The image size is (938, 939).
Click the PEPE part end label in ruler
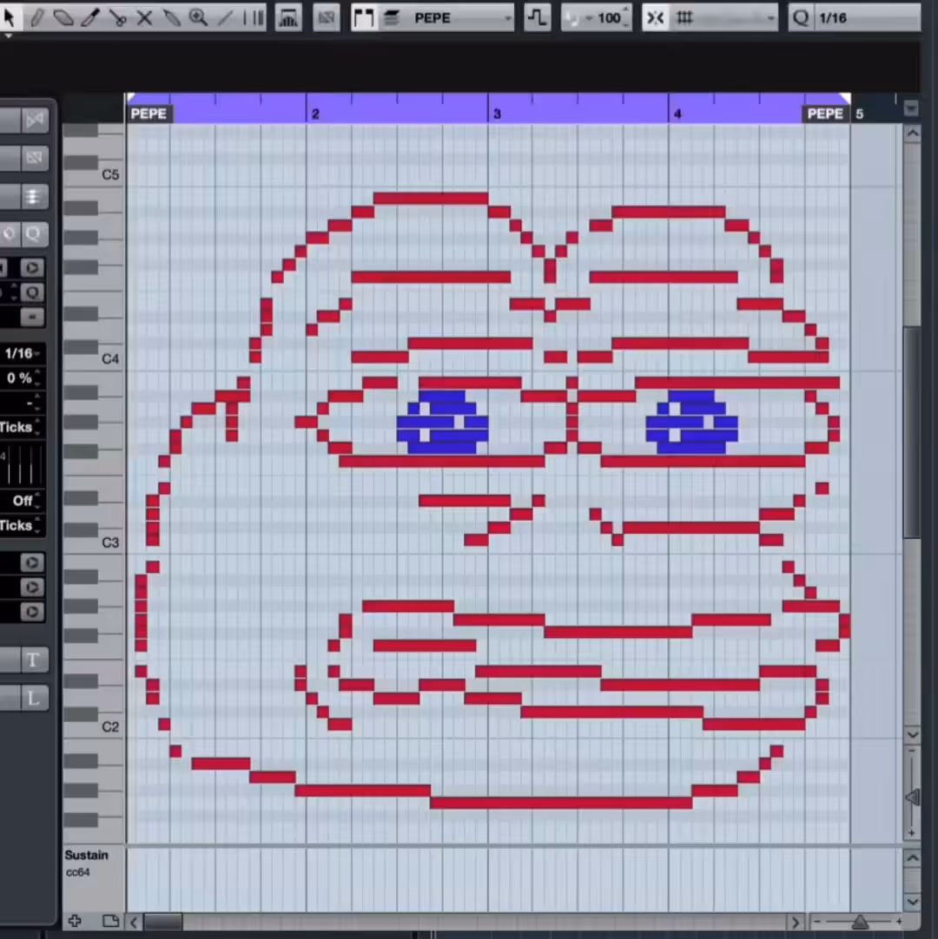[825, 114]
